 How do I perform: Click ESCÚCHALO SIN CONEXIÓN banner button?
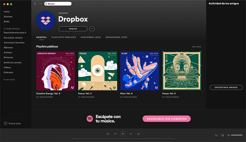pos(166,119)
